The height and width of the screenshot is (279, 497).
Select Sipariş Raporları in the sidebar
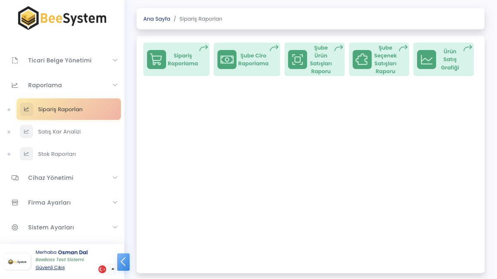coord(69,109)
